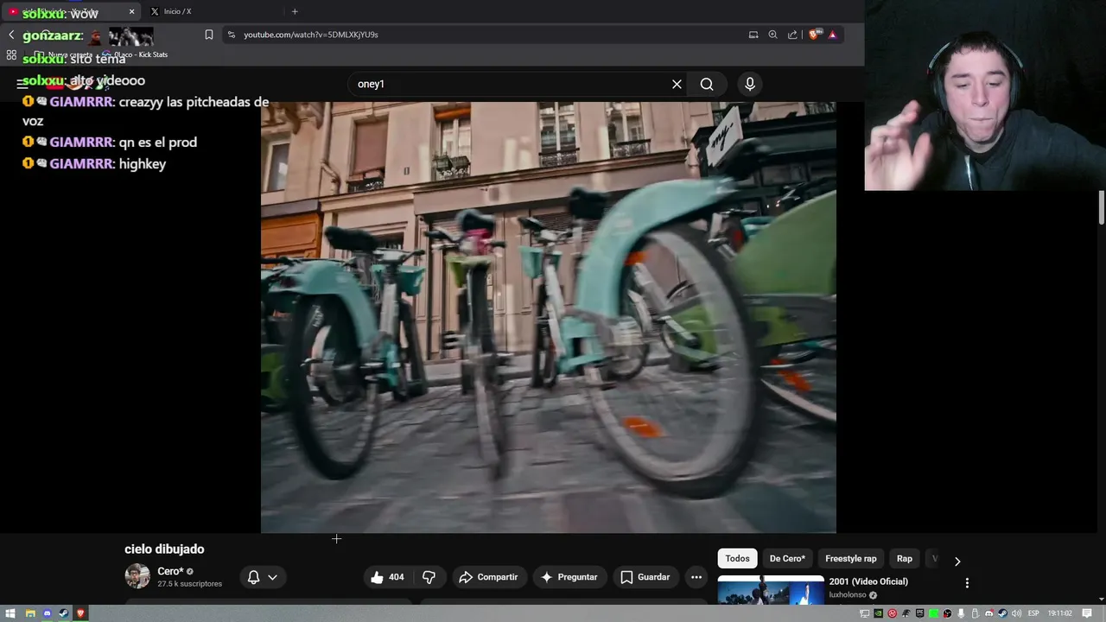Open the browser apps grid icon
The width and height of the screenshot is (1106, 622).
[x=11, y=54]
